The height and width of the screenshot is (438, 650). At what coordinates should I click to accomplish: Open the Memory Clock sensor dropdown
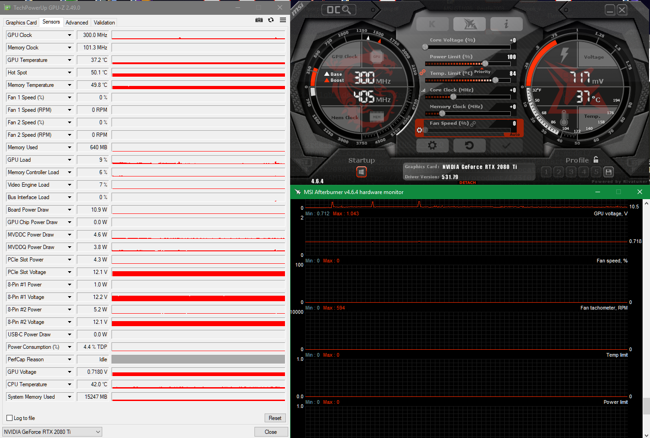[x=70, y=48]
